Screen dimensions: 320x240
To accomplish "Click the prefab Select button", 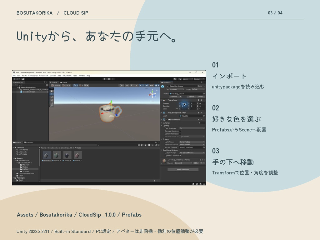I will 191,97.
